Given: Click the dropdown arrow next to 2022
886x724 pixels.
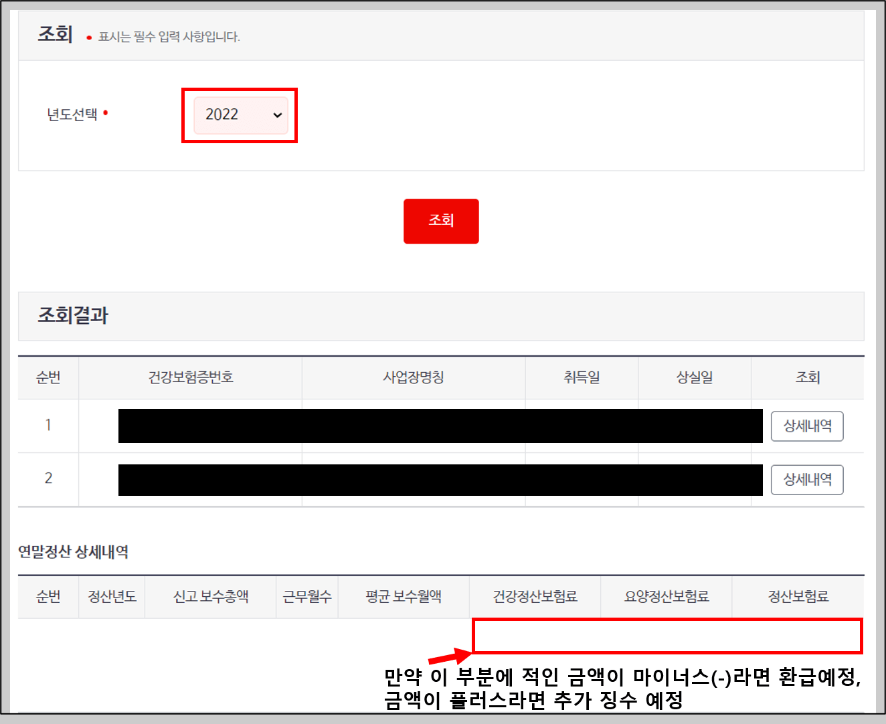Looking at the screenshot, I should click(x=277, y=115).
